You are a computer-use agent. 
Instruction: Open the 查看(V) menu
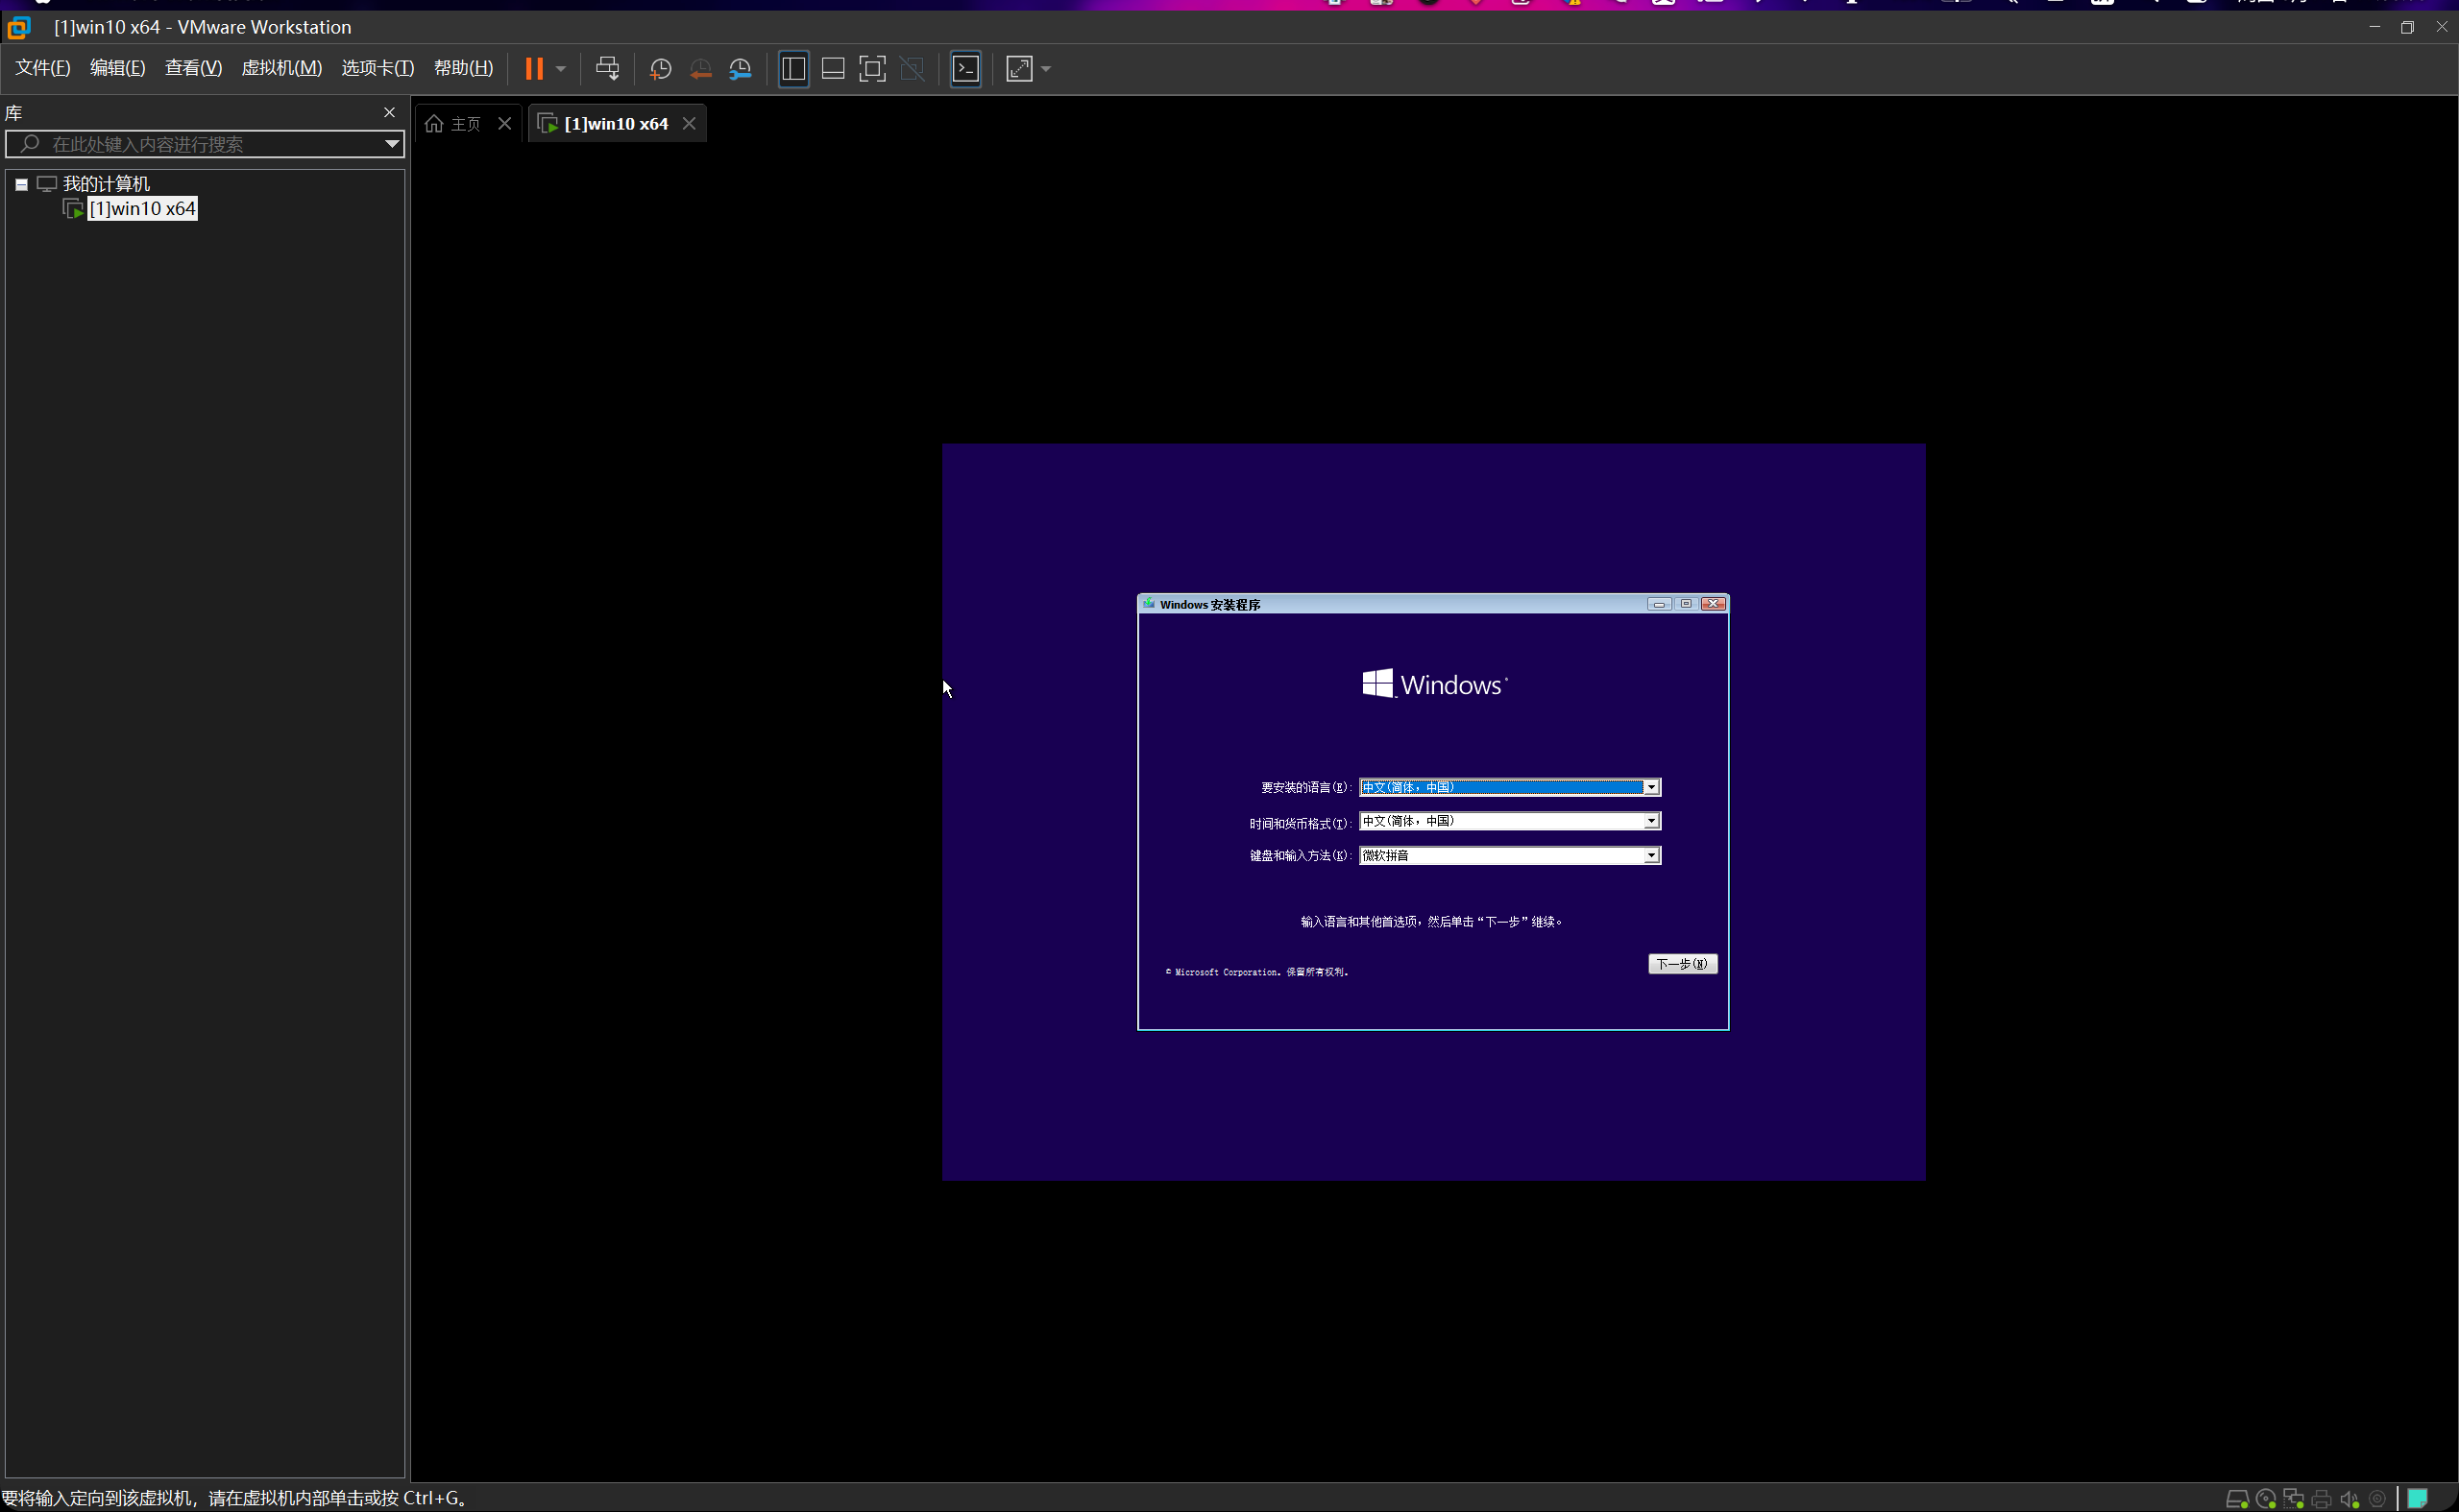pos(193,68)
